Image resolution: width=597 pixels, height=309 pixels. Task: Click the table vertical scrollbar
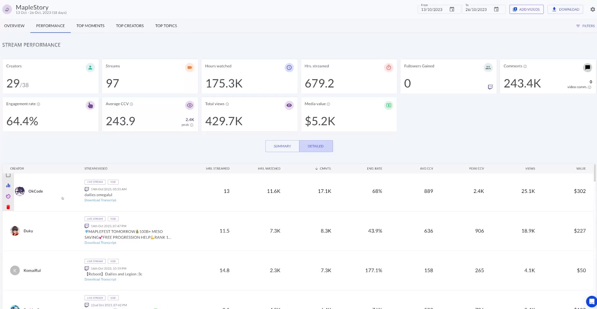[x=595, y=173]
